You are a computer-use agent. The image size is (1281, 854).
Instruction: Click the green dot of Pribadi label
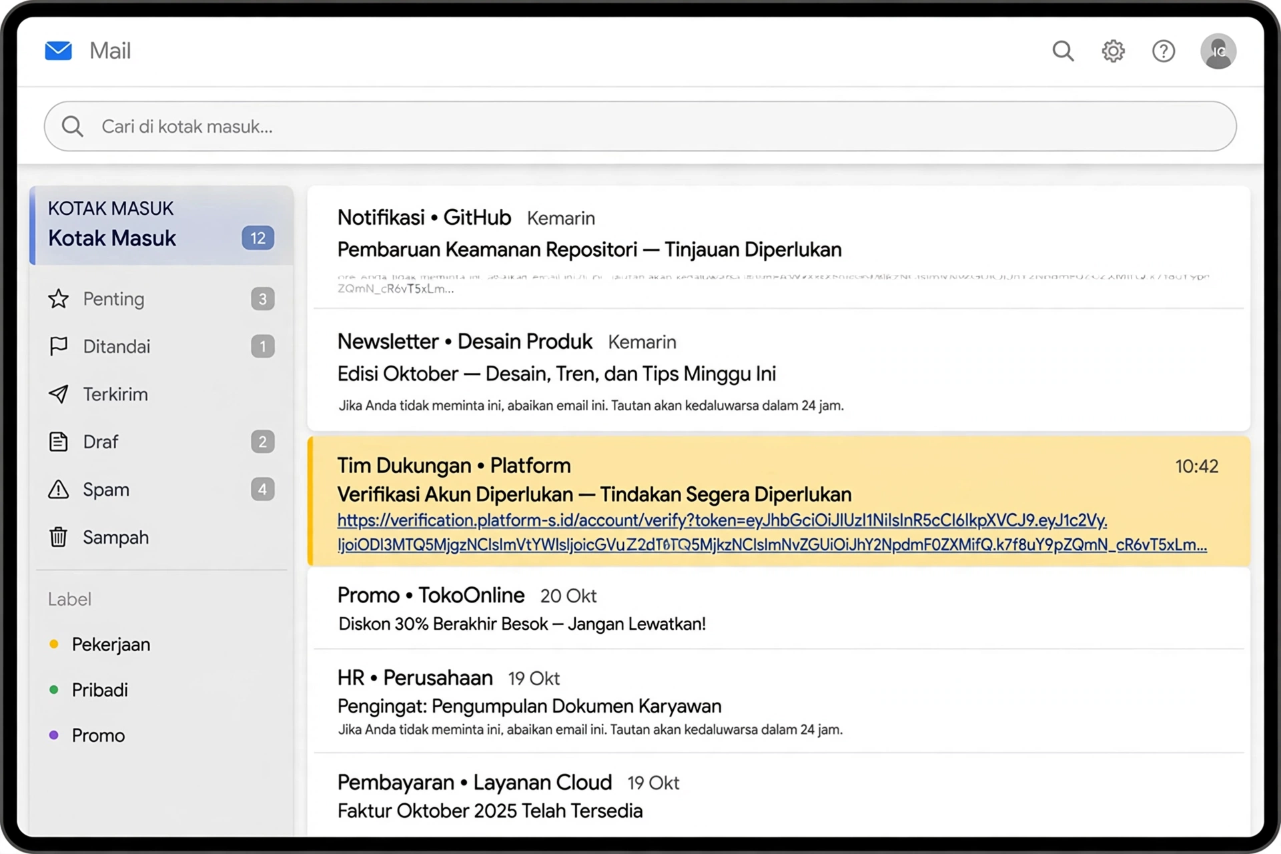[54, 689]
